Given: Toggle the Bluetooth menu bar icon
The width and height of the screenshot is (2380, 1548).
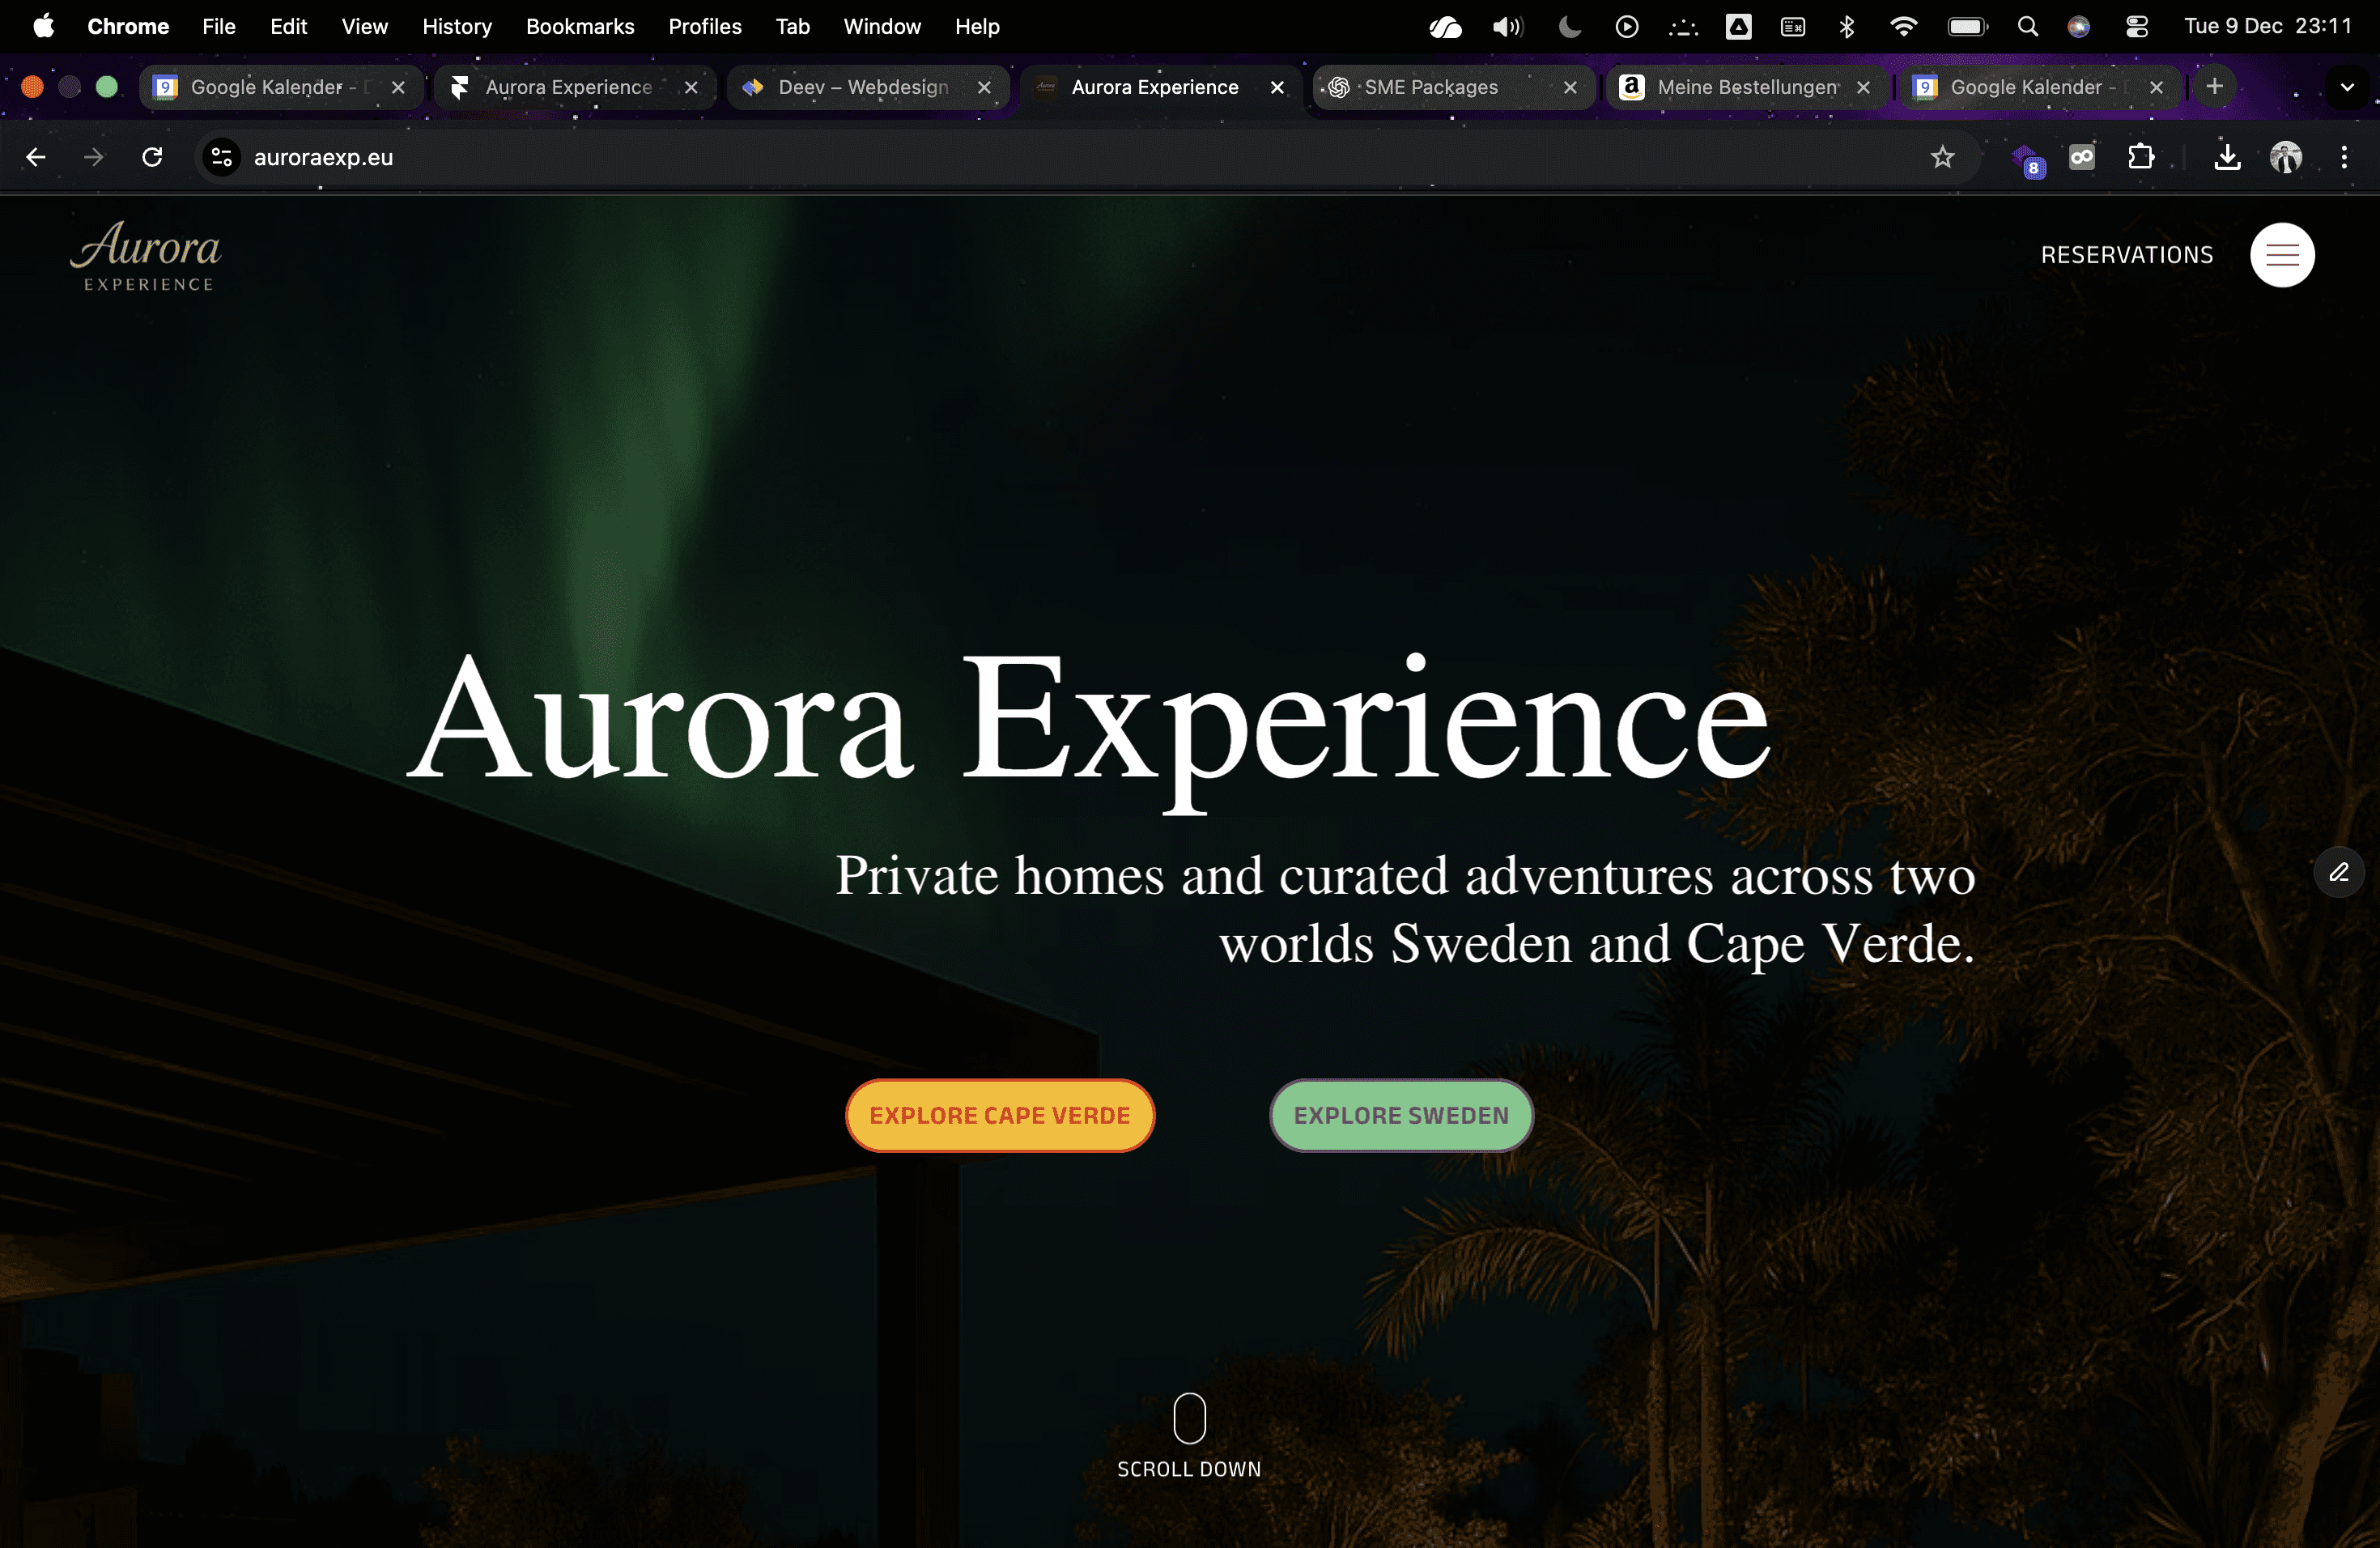Looking at the screenshot, I should (x=1847, y=27).
